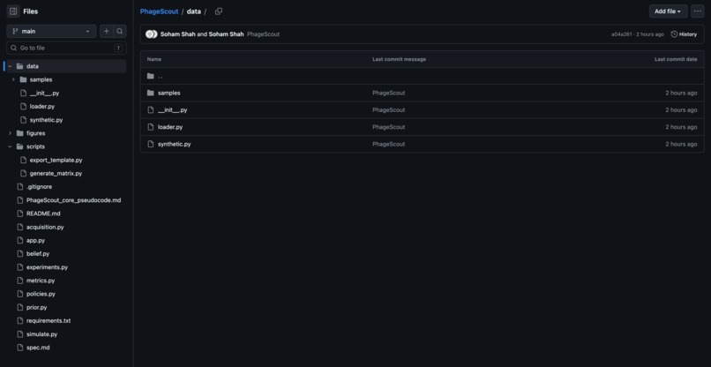The height and width of the screenshot is (367, 711).
Task: Open samples folder in file list
Action: (x=168, y=93)
